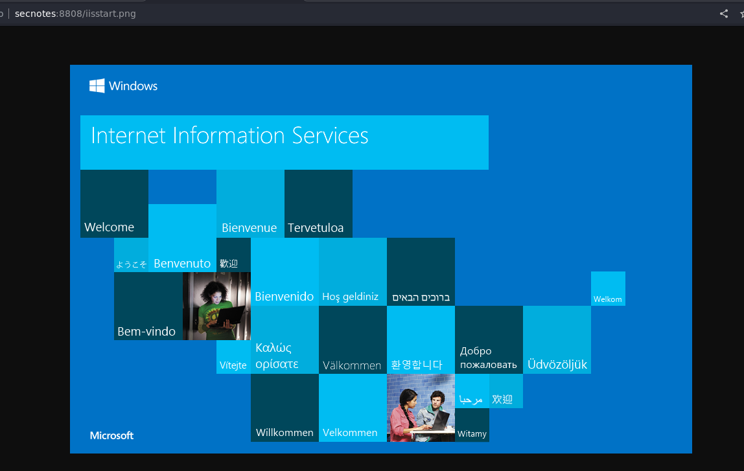Click the "Velkommen" tile
The image size is (744, 471).
click(353, 408)
